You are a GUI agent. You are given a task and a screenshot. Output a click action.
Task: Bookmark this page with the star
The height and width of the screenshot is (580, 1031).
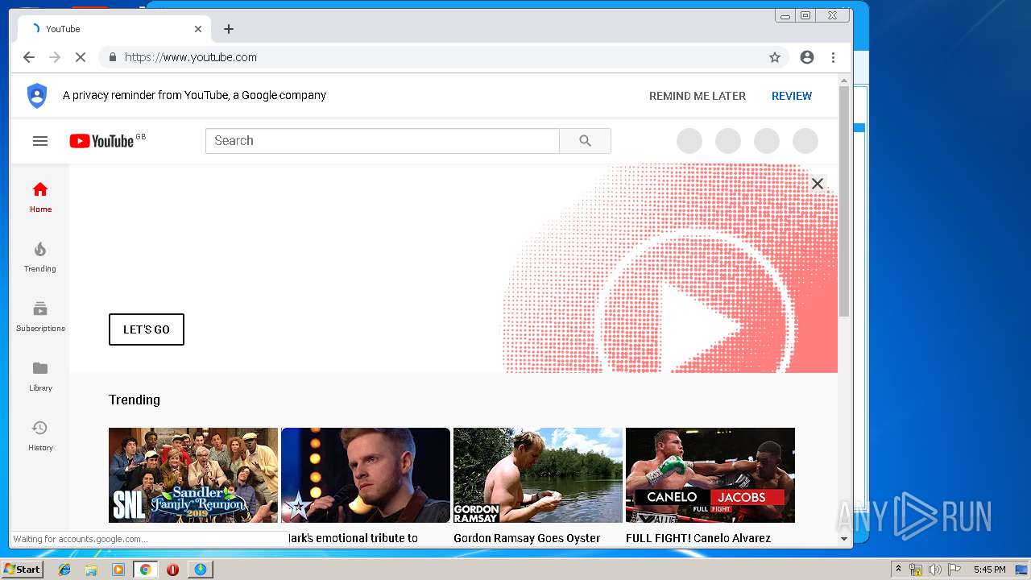(775, 57)
